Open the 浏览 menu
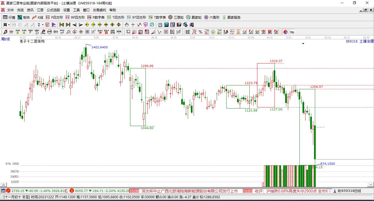 20,10
